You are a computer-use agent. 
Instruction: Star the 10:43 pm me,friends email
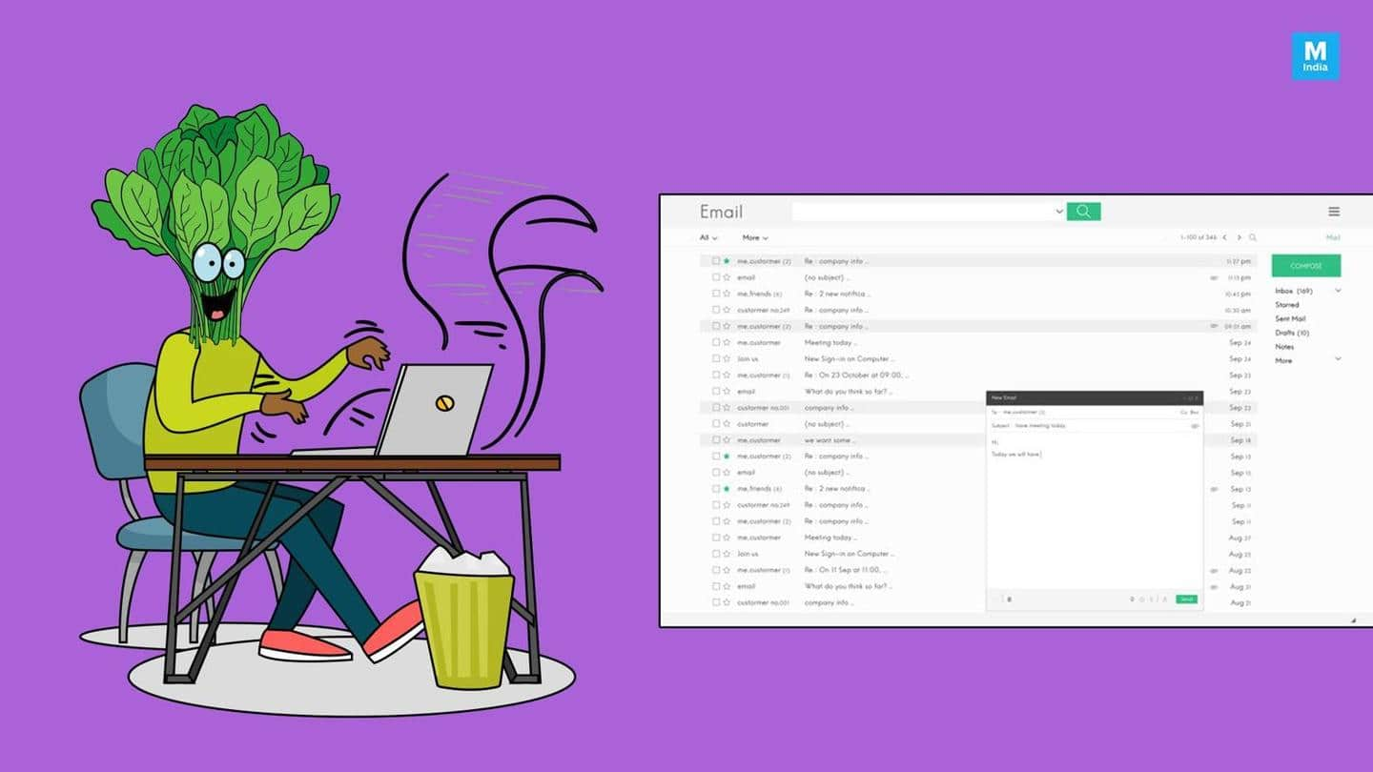click(x=727, y=294)
